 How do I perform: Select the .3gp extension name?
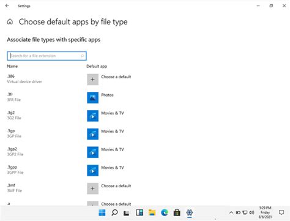click(x=11, y=130)
